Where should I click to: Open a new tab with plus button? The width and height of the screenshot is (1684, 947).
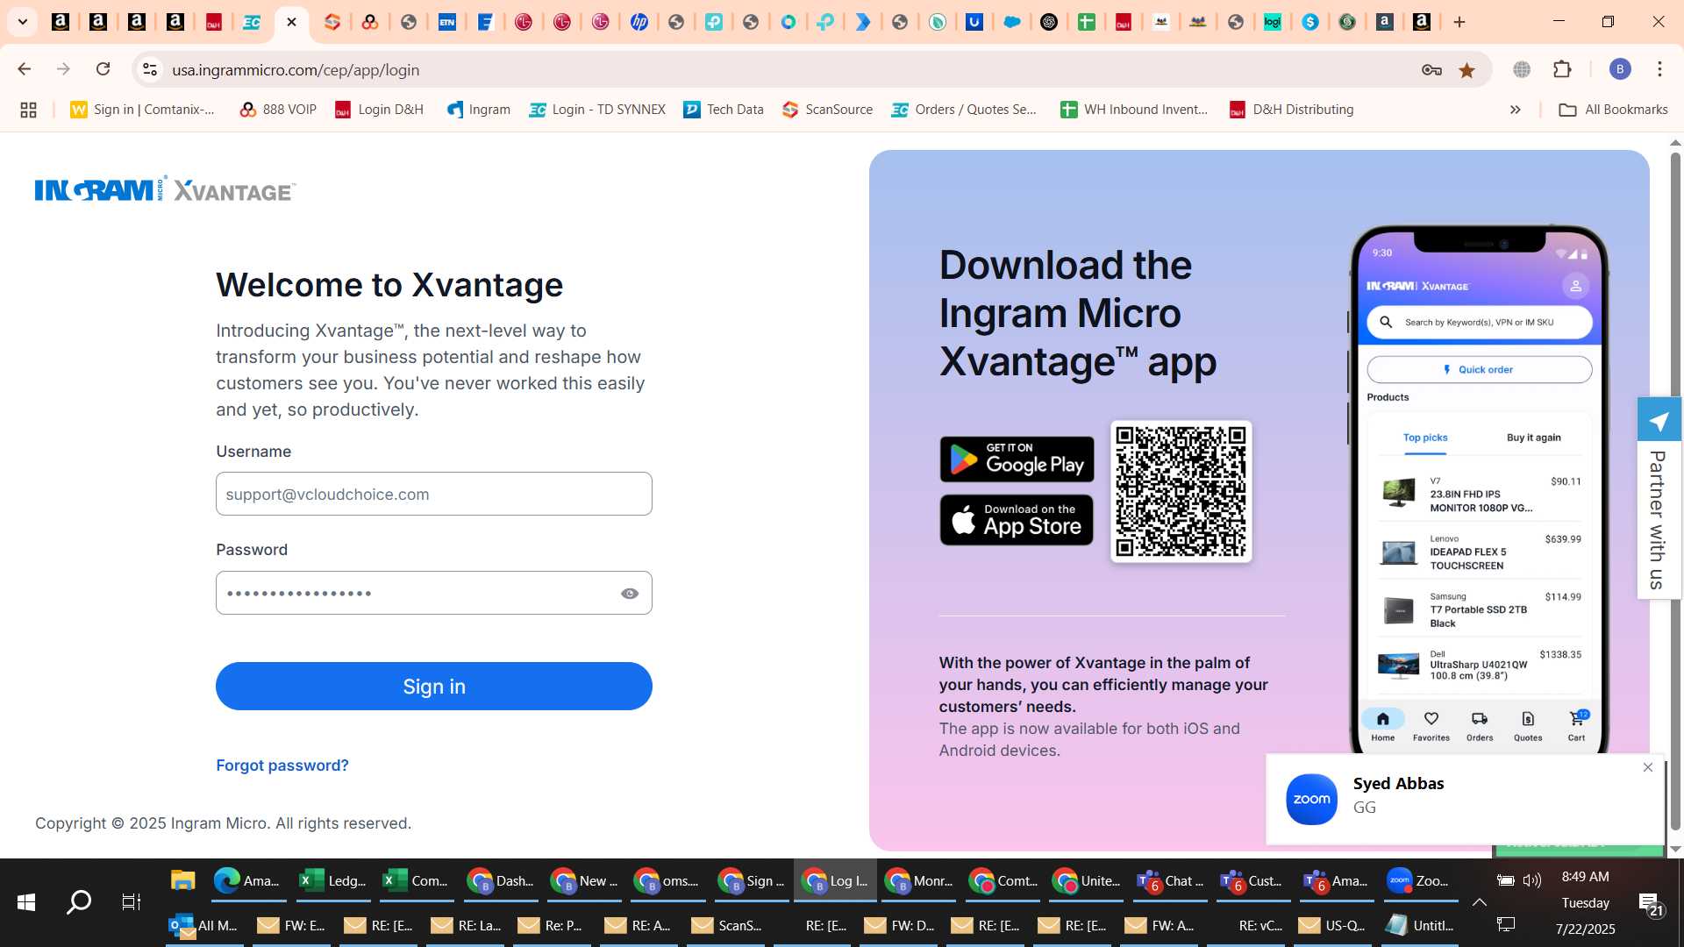coord(1459,22)
